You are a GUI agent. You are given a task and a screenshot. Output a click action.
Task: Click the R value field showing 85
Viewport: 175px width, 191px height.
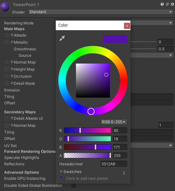pos(120,130)
